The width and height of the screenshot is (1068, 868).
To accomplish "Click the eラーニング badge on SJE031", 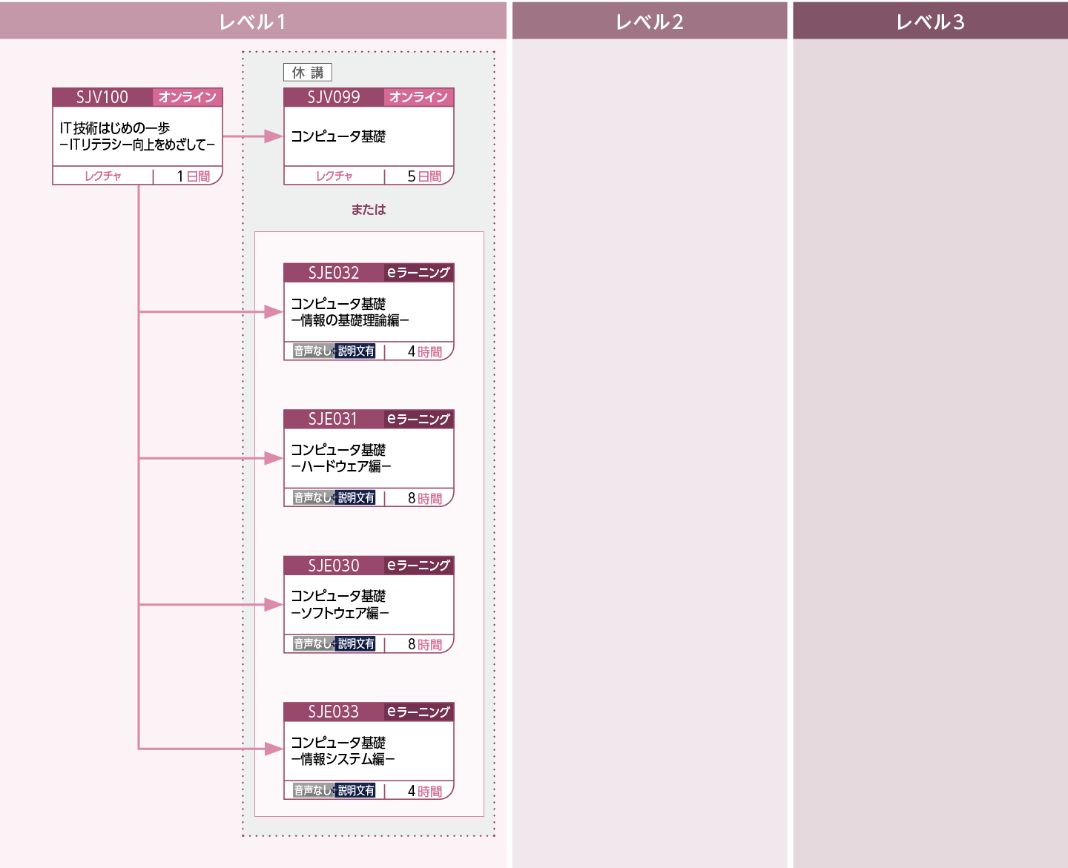I will (419, 419).
